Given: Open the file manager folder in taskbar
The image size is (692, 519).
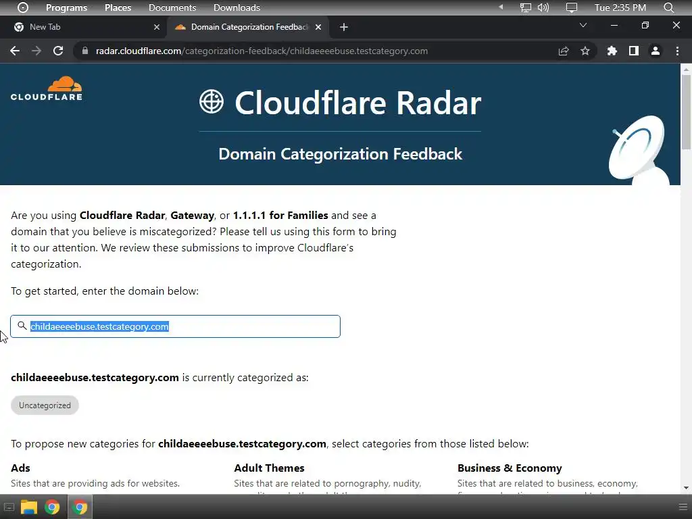Looking at the screenshot, I should point(28,507).
